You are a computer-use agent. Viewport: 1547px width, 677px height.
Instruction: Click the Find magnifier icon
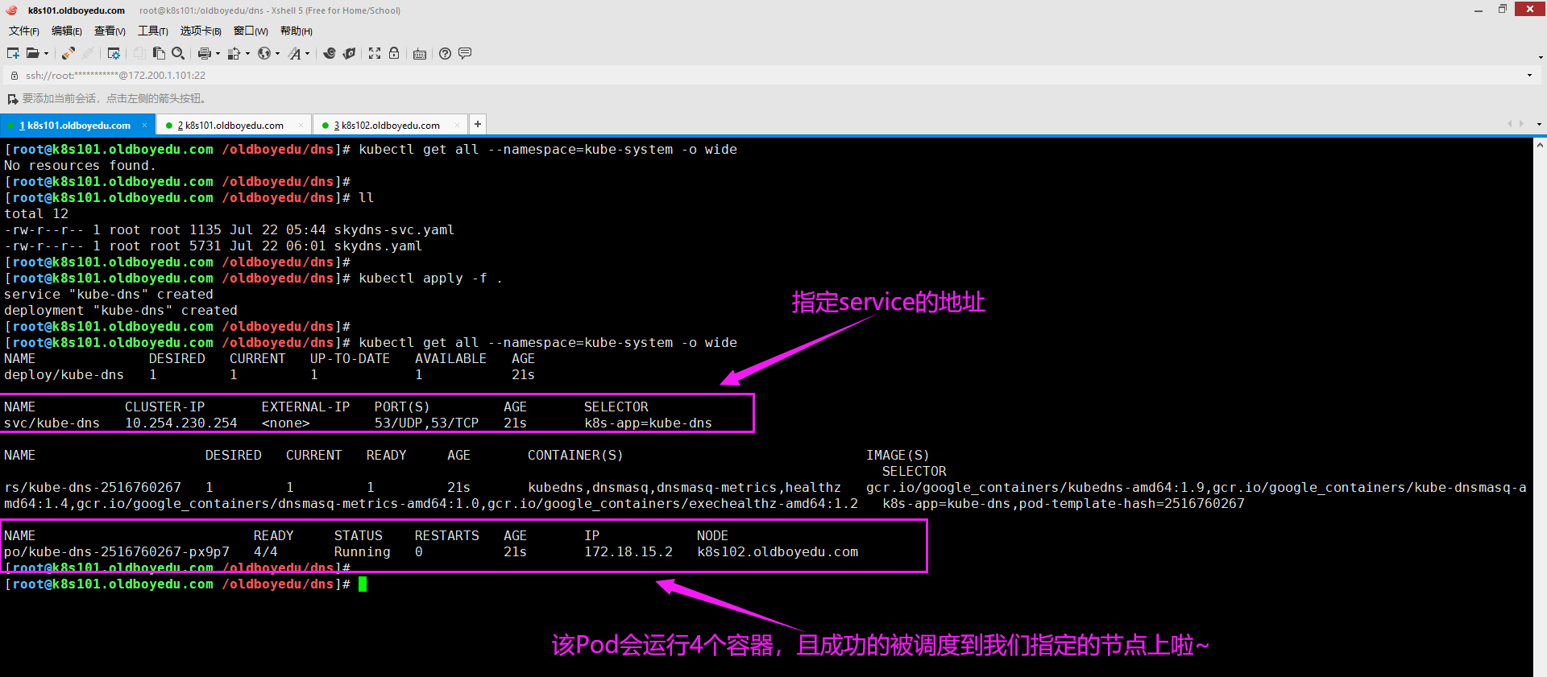pos(178,53)
